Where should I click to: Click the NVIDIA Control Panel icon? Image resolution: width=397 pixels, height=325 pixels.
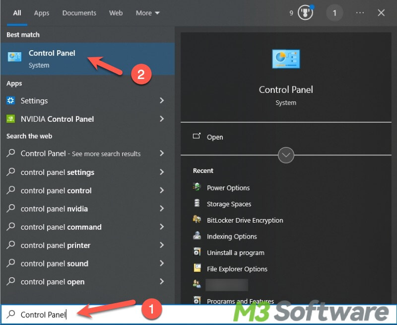pos(10,119)
